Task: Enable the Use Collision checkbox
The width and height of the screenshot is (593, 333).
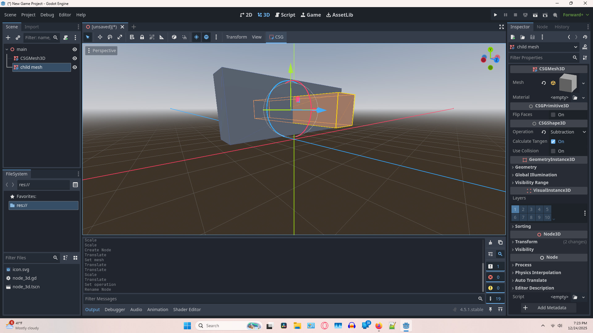Action: pos(553,151)
